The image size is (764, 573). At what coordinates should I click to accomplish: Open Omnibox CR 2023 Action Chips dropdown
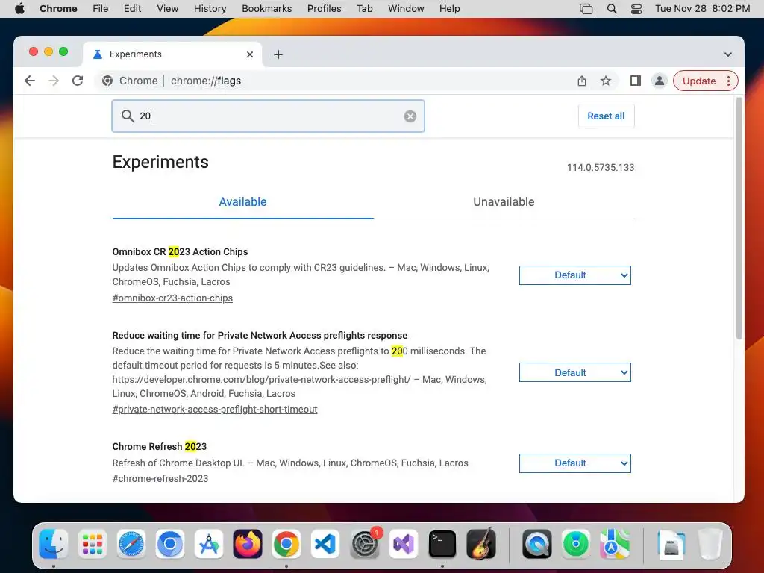(x=575, y=275)
